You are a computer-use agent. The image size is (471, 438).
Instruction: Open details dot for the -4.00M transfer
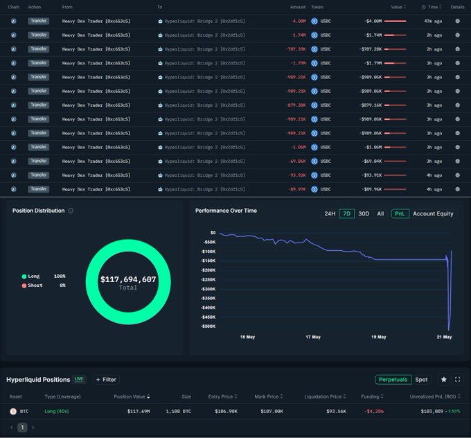tap(457, 21)
